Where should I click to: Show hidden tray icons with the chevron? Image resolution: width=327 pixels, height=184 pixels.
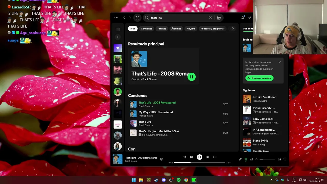tap(271, 180)
